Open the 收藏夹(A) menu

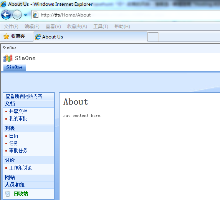click(77, 27)
